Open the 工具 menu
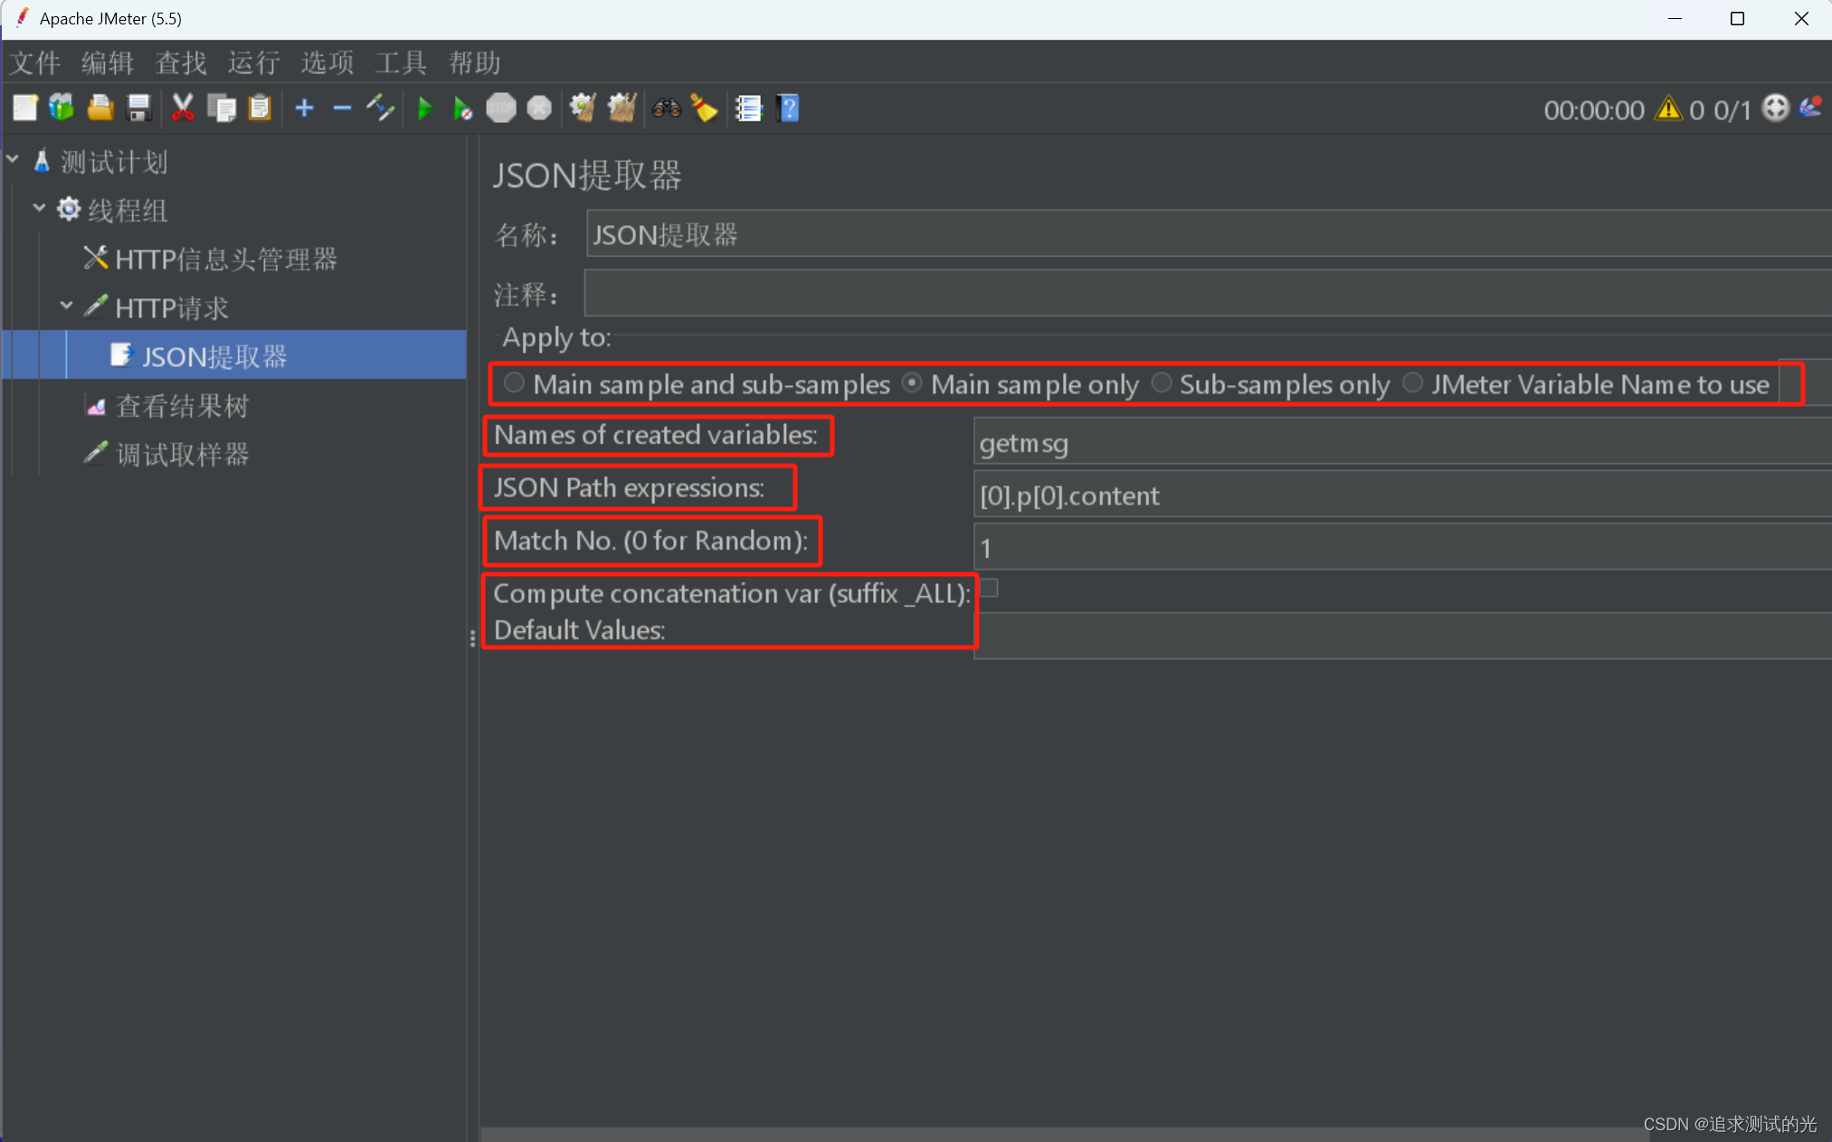Viewport: 1832px width, 1142px height. coord(401,62)
